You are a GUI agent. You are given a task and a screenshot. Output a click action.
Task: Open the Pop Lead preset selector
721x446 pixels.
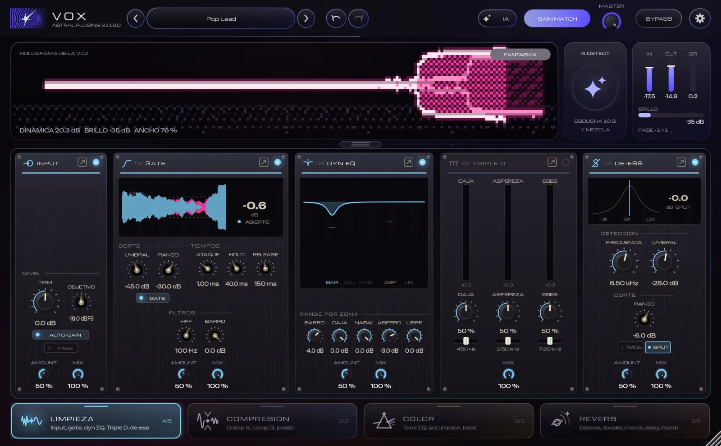pos(221,18)
